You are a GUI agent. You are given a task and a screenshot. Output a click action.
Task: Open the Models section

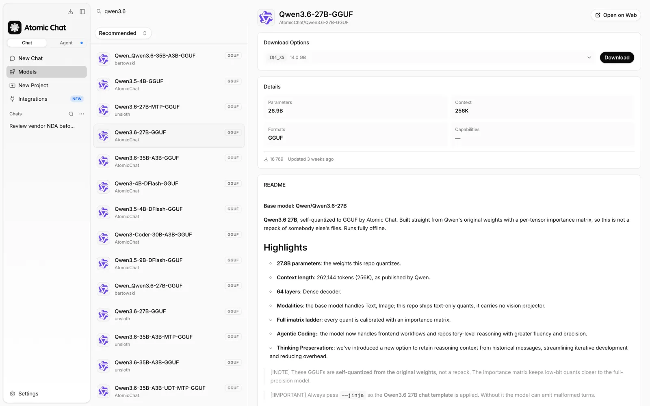pos(47,72)
